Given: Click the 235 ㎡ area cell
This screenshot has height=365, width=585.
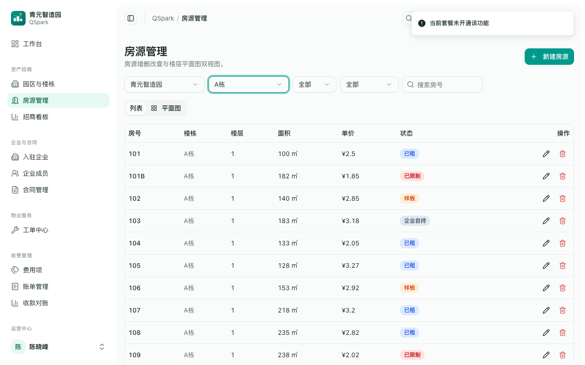Looking at the screenshot, I should tap(288, 333).
